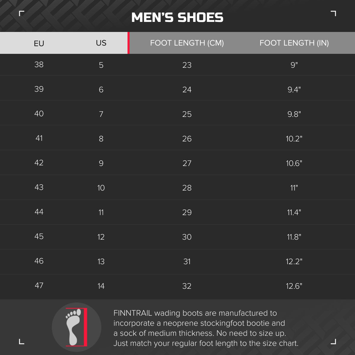Click the 9.4" foot length value
This screenshot has height=355, width=355.
click(x=294, y=90)
